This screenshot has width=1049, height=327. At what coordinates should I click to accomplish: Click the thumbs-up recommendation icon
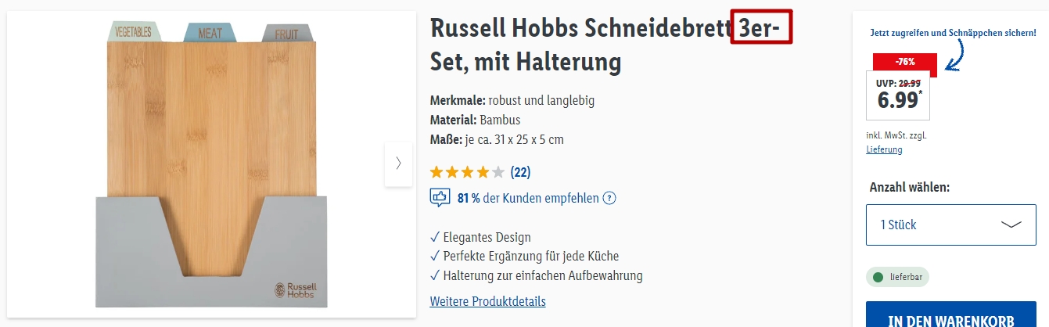(440, 198)
